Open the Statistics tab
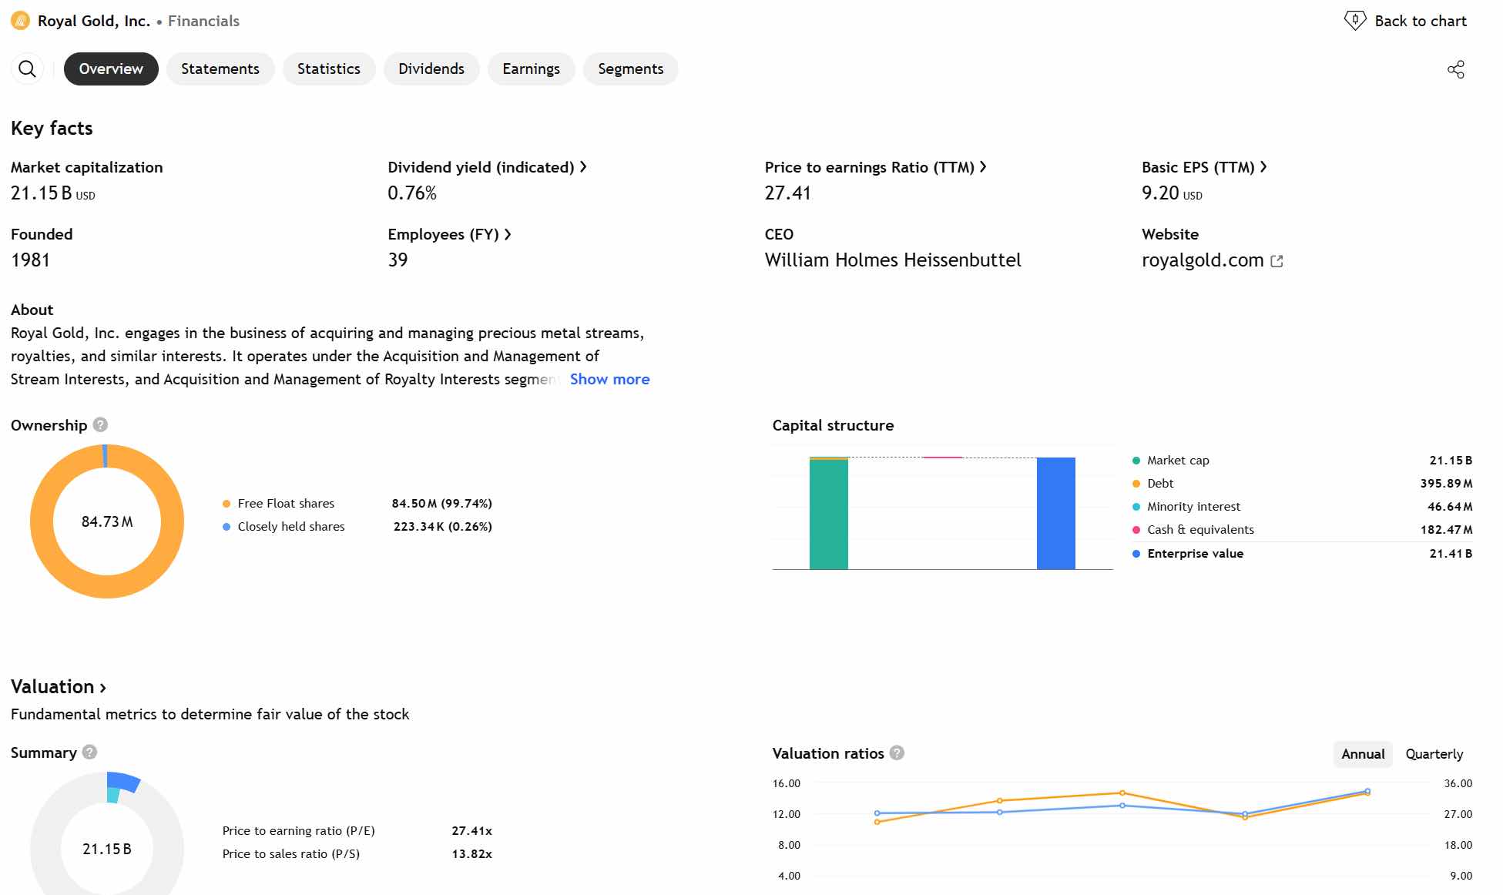The height and width of the screenshot is (895, 1503). (x=329, y=69)
